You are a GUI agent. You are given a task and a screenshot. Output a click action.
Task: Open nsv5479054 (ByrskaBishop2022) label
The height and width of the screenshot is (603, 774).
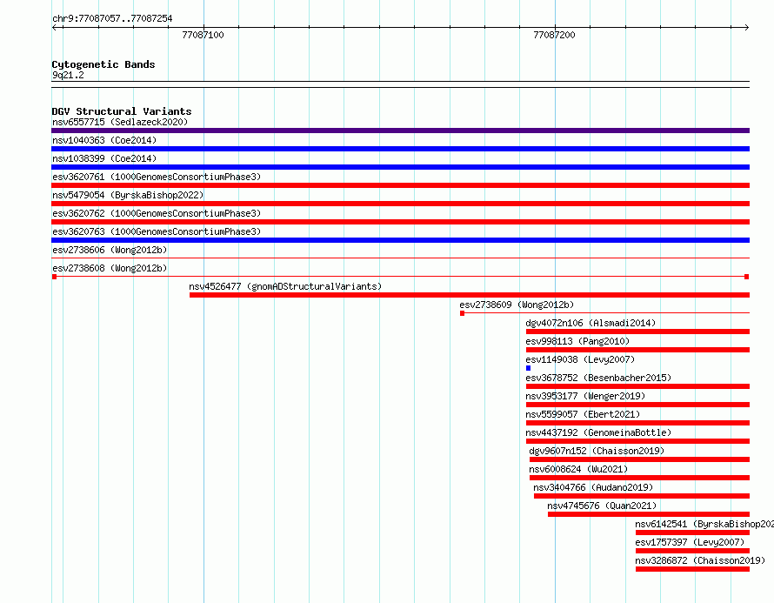tap(128, 195)
